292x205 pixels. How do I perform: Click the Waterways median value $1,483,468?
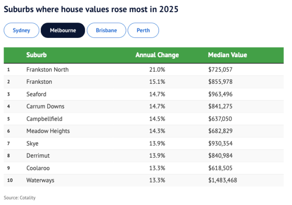pyautogui.click(x=222, y=180)
